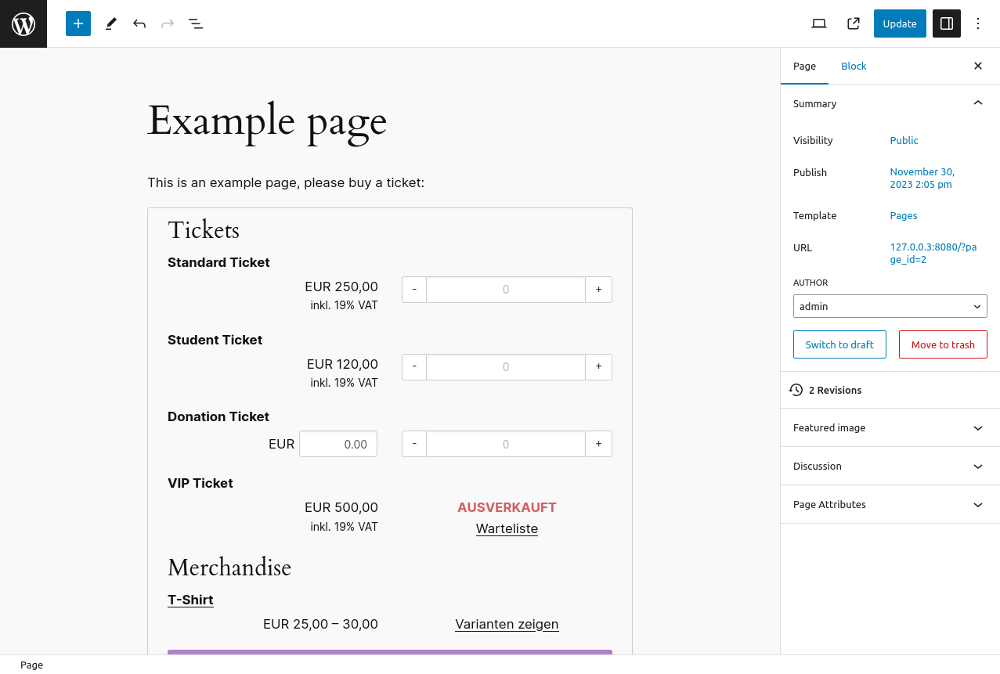
Task: Click the Update button
Action: tap(900, 23)
